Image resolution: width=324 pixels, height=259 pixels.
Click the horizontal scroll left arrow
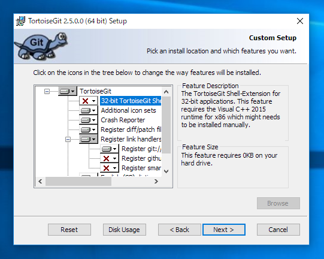click(x=40, y=182)
